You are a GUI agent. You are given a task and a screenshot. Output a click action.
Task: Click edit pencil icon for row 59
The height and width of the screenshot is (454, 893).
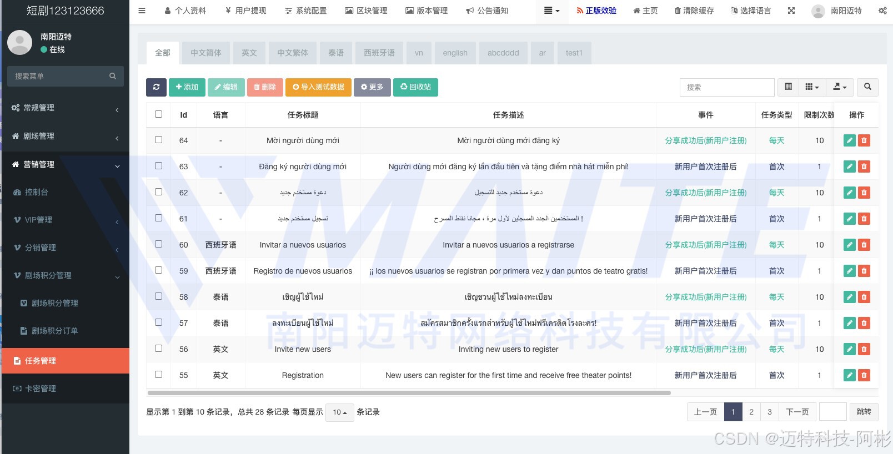(x=849, y=271)
